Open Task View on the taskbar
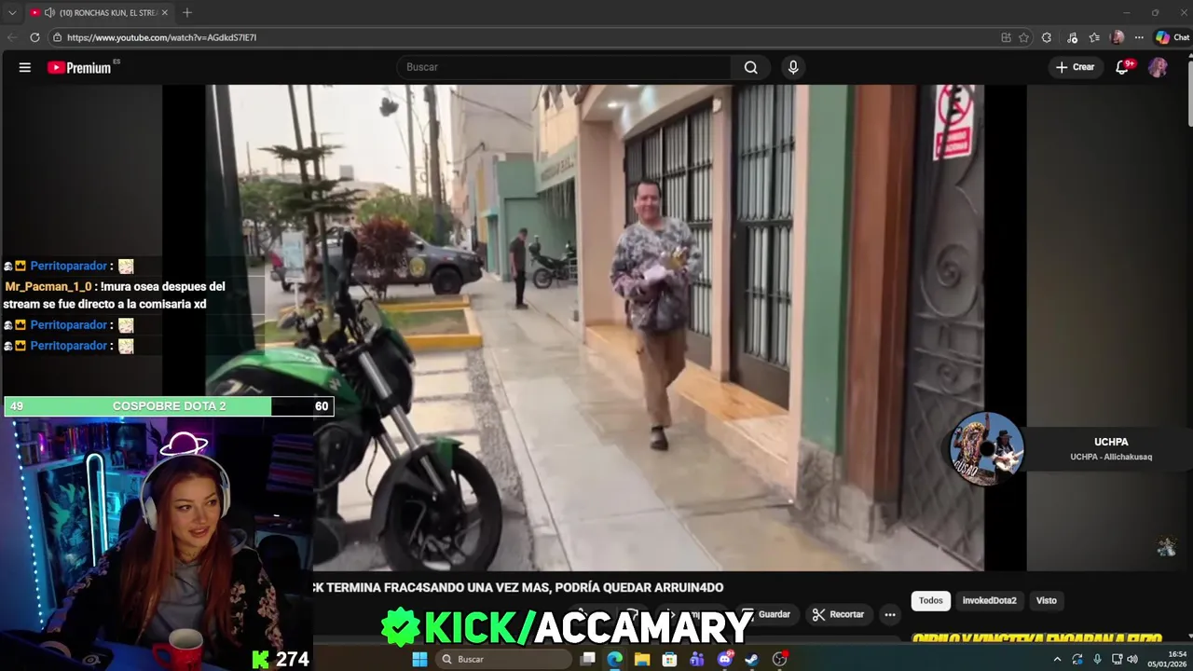The height and width of the screenshot is (671, 1193). tap(587, 659)
